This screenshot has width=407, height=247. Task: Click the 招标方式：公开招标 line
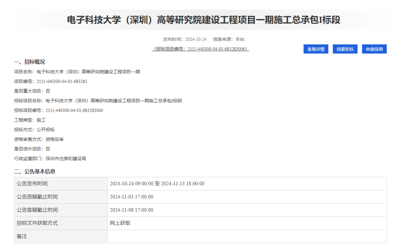coord(34,130)
